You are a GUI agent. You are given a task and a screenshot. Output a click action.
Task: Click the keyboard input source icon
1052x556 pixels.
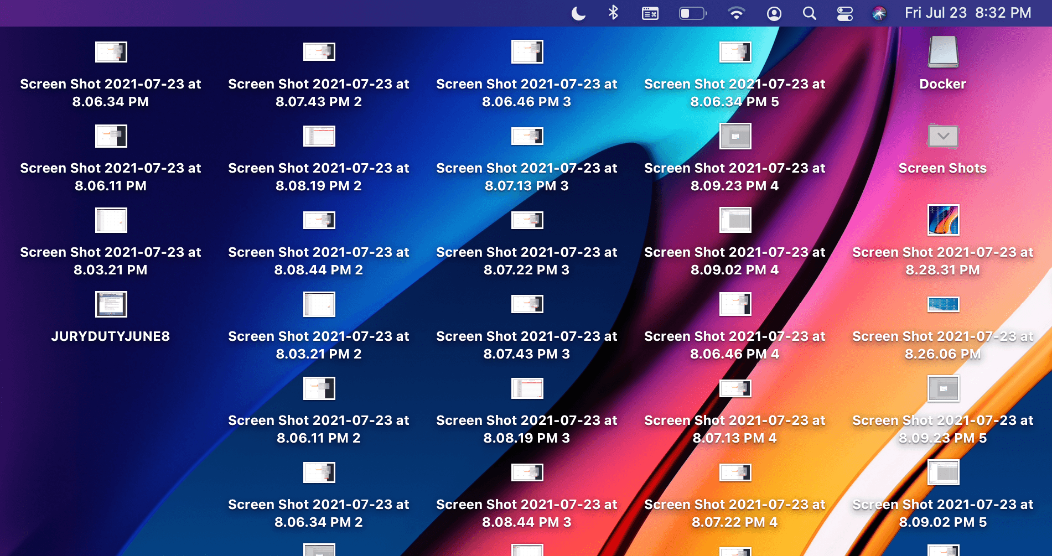(650, 13)
